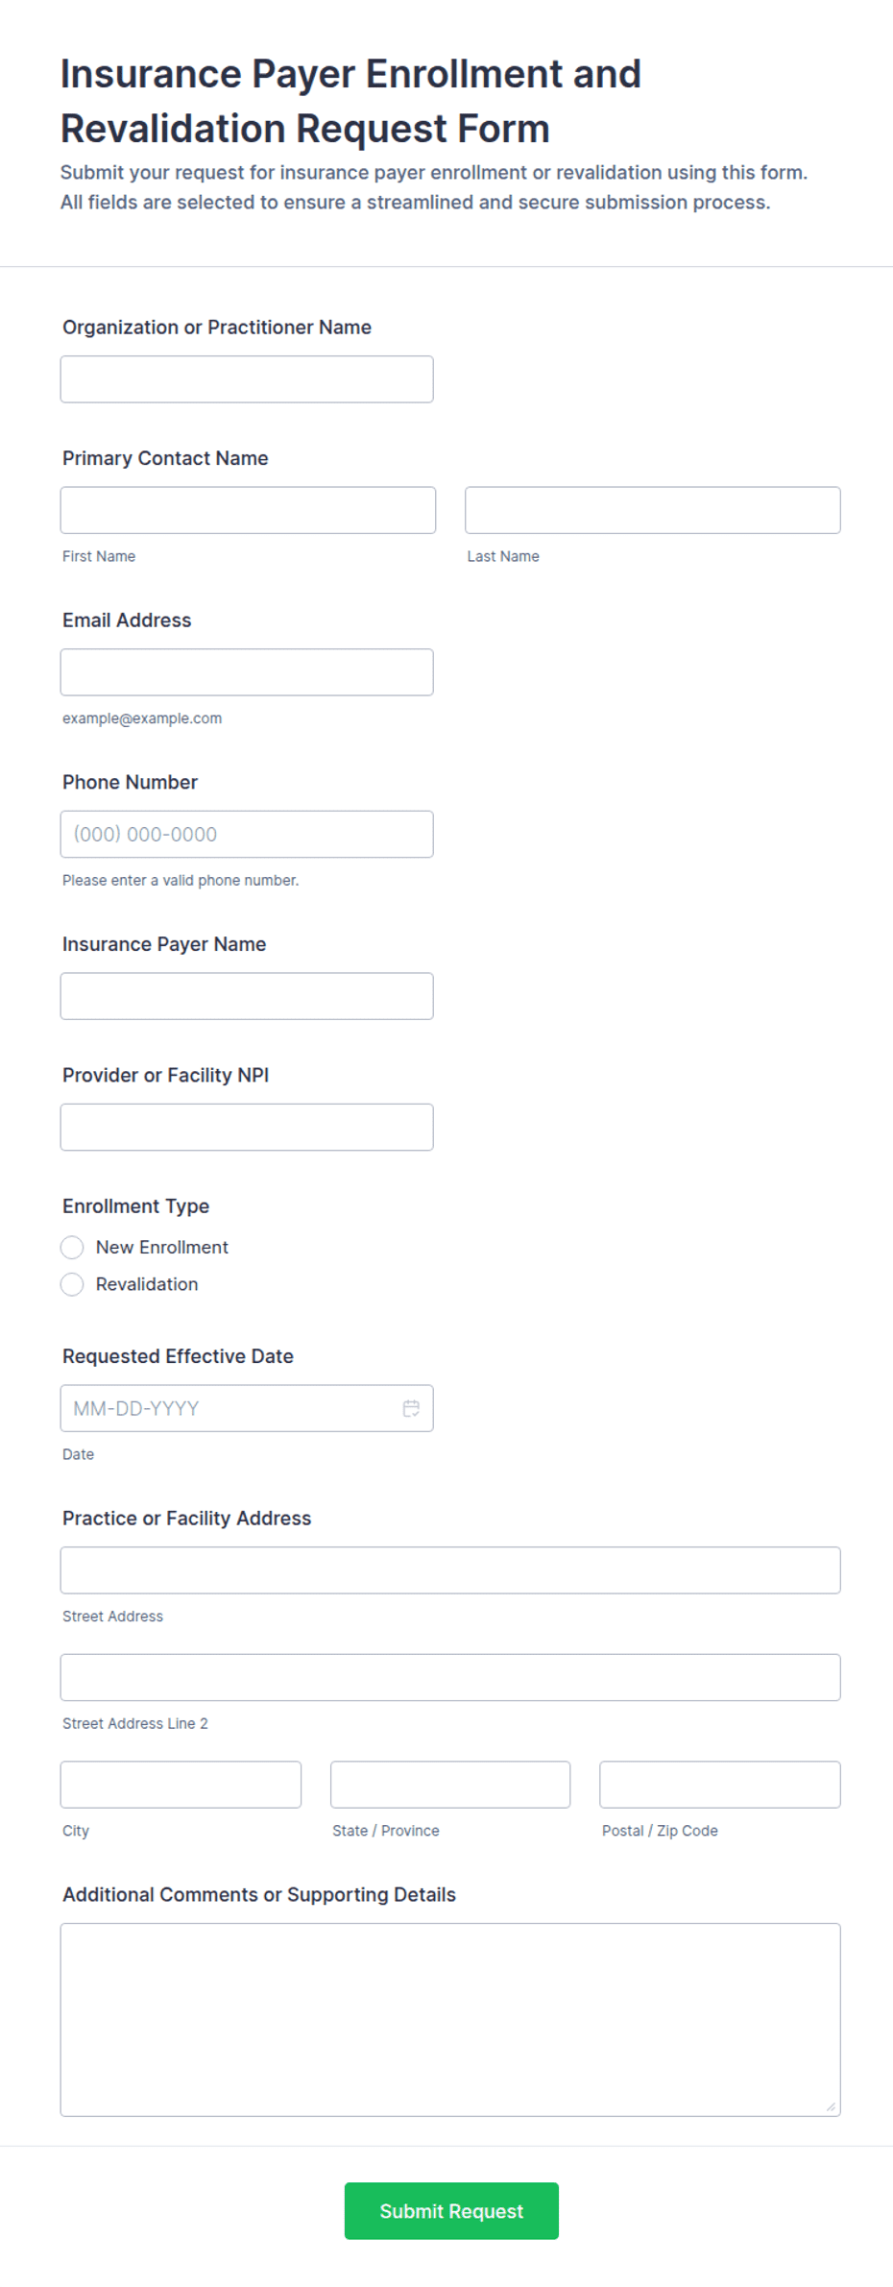Click the Requested Effective Date input

coord(247,1408)
